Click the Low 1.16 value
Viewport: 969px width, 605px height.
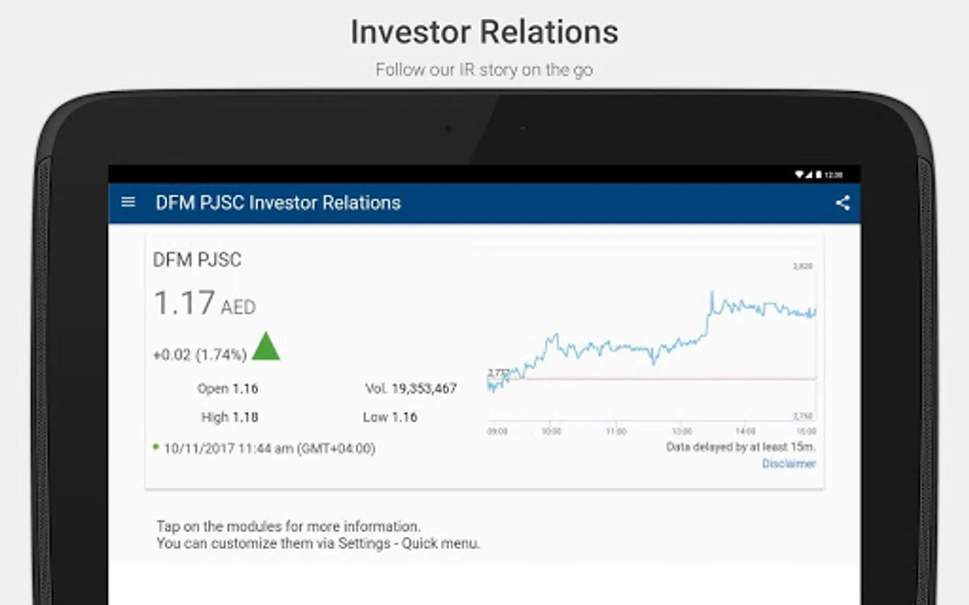(390, 417)
